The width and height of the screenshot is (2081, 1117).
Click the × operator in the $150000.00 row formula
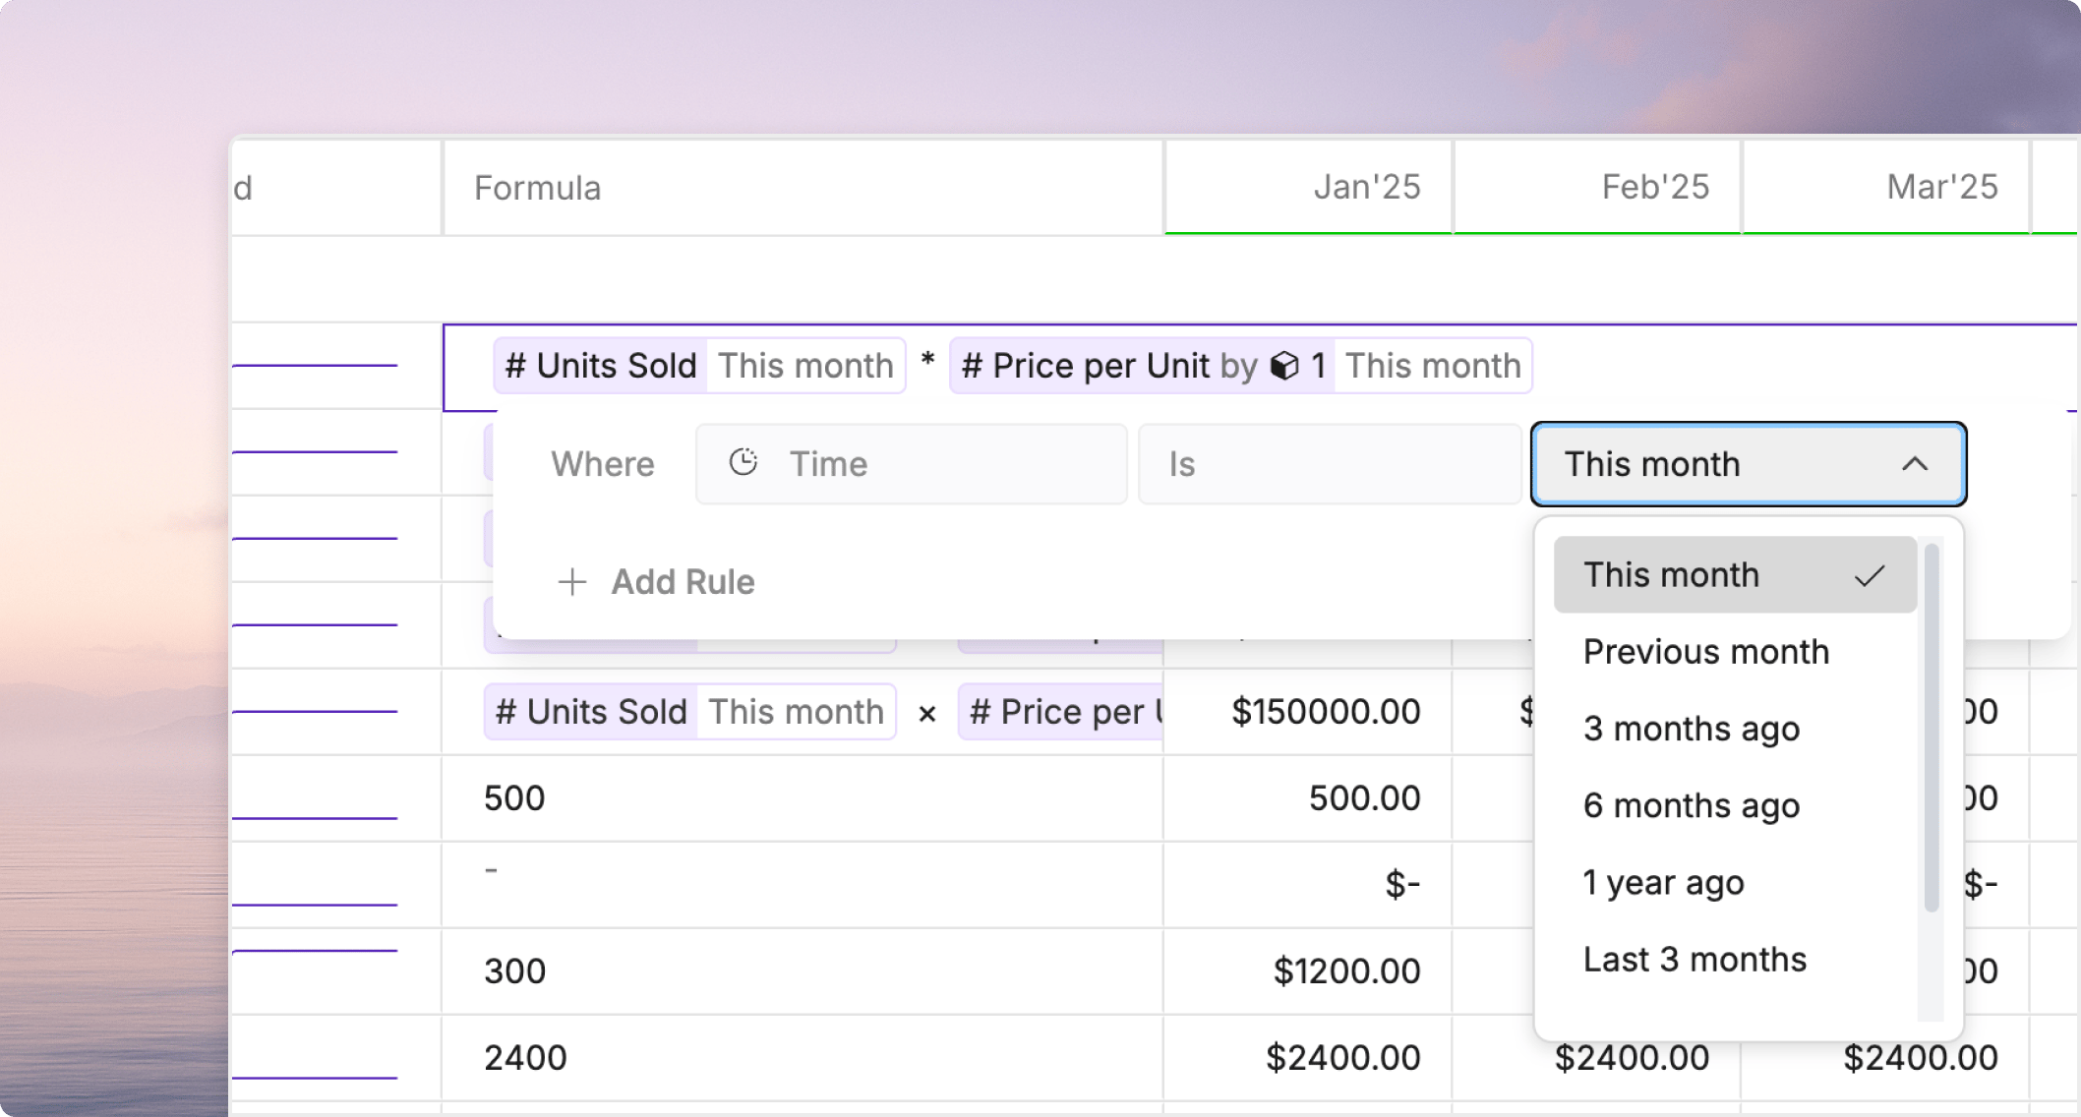click(x=926, y=714)
